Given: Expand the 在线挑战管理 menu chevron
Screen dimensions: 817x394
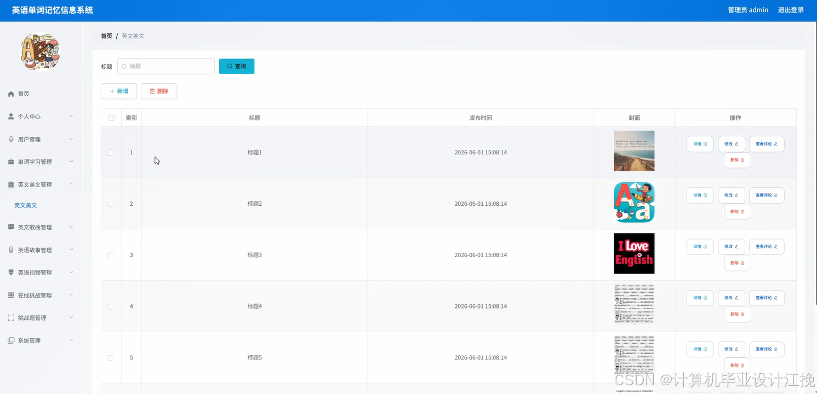Looking at the screenshot, I should coord(71,295).
